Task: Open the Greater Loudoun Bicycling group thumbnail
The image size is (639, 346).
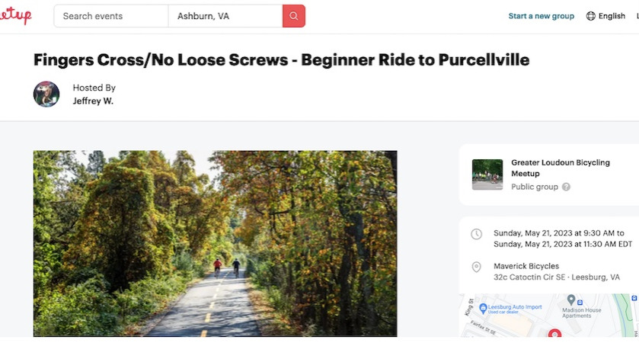Action: pos(487,174)
